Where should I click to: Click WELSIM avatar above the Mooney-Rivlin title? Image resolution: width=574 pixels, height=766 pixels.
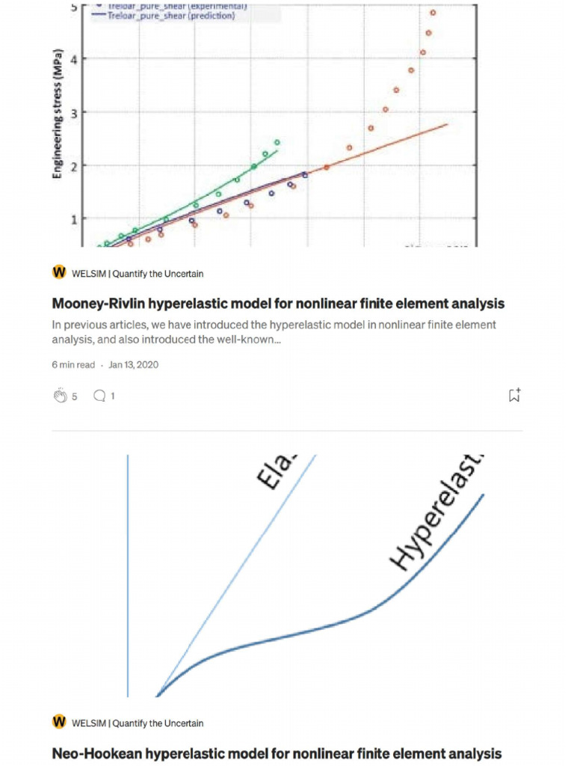click(59, 273)
